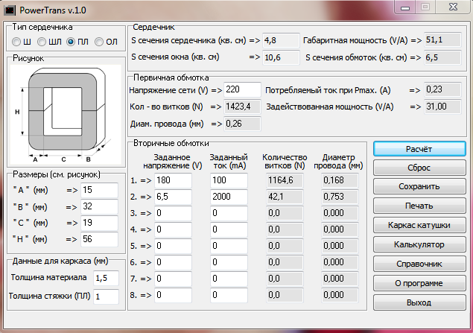Click the "C" (мм) size field

click(99, 223)
